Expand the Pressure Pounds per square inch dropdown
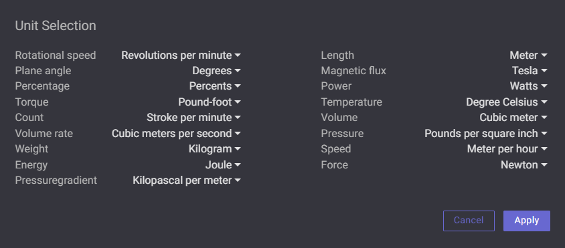The image size is (565, 248). pos(486,134)
